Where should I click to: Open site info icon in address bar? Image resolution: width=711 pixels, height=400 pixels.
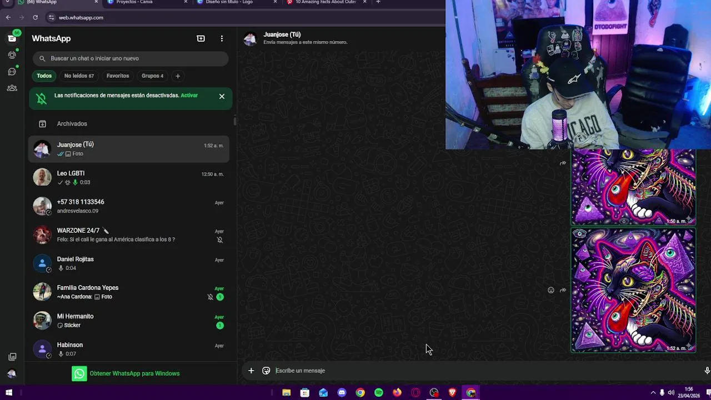51,17
